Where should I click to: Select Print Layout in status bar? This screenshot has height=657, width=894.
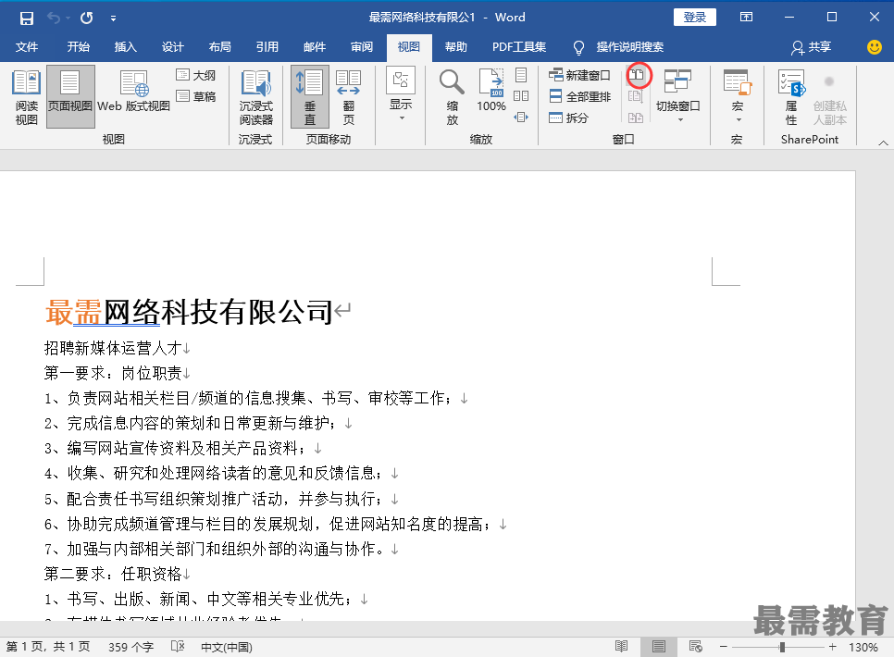click(659, 647)
